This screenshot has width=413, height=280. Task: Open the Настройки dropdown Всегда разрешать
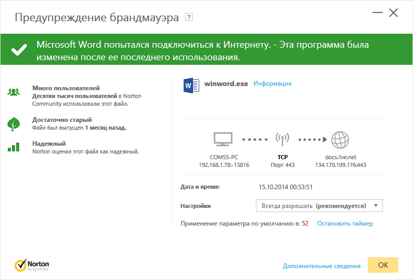(x=319, y=206)
